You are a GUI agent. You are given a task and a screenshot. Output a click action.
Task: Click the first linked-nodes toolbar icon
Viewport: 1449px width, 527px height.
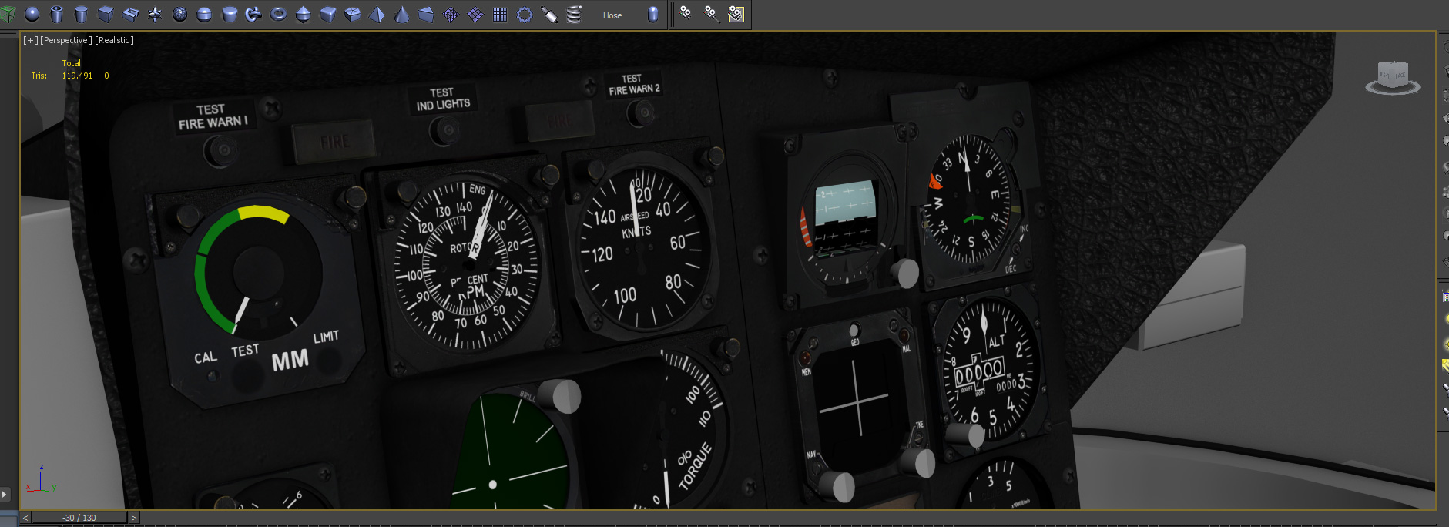[686, 14]
